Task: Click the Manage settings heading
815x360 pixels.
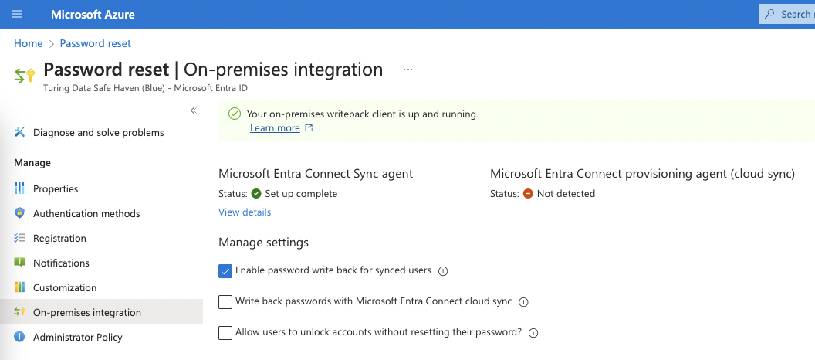Action: coord(263,243)
